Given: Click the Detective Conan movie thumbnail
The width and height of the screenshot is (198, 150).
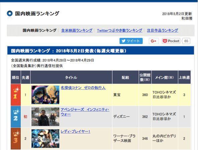Looking at the screenshot, I should point(45,95).
